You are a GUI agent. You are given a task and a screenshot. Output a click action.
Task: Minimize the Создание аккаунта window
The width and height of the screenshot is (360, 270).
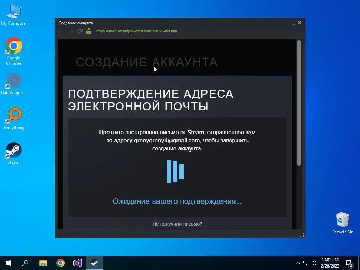click(x=294, y=23)
